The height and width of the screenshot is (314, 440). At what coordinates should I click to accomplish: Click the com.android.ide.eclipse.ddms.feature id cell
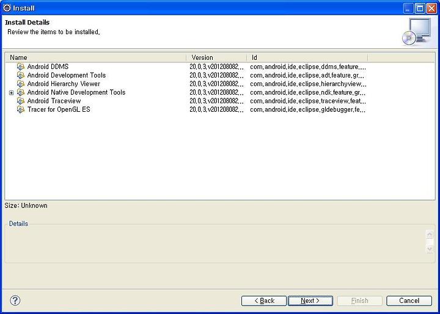pyautogui.click(x=308, y=67)
